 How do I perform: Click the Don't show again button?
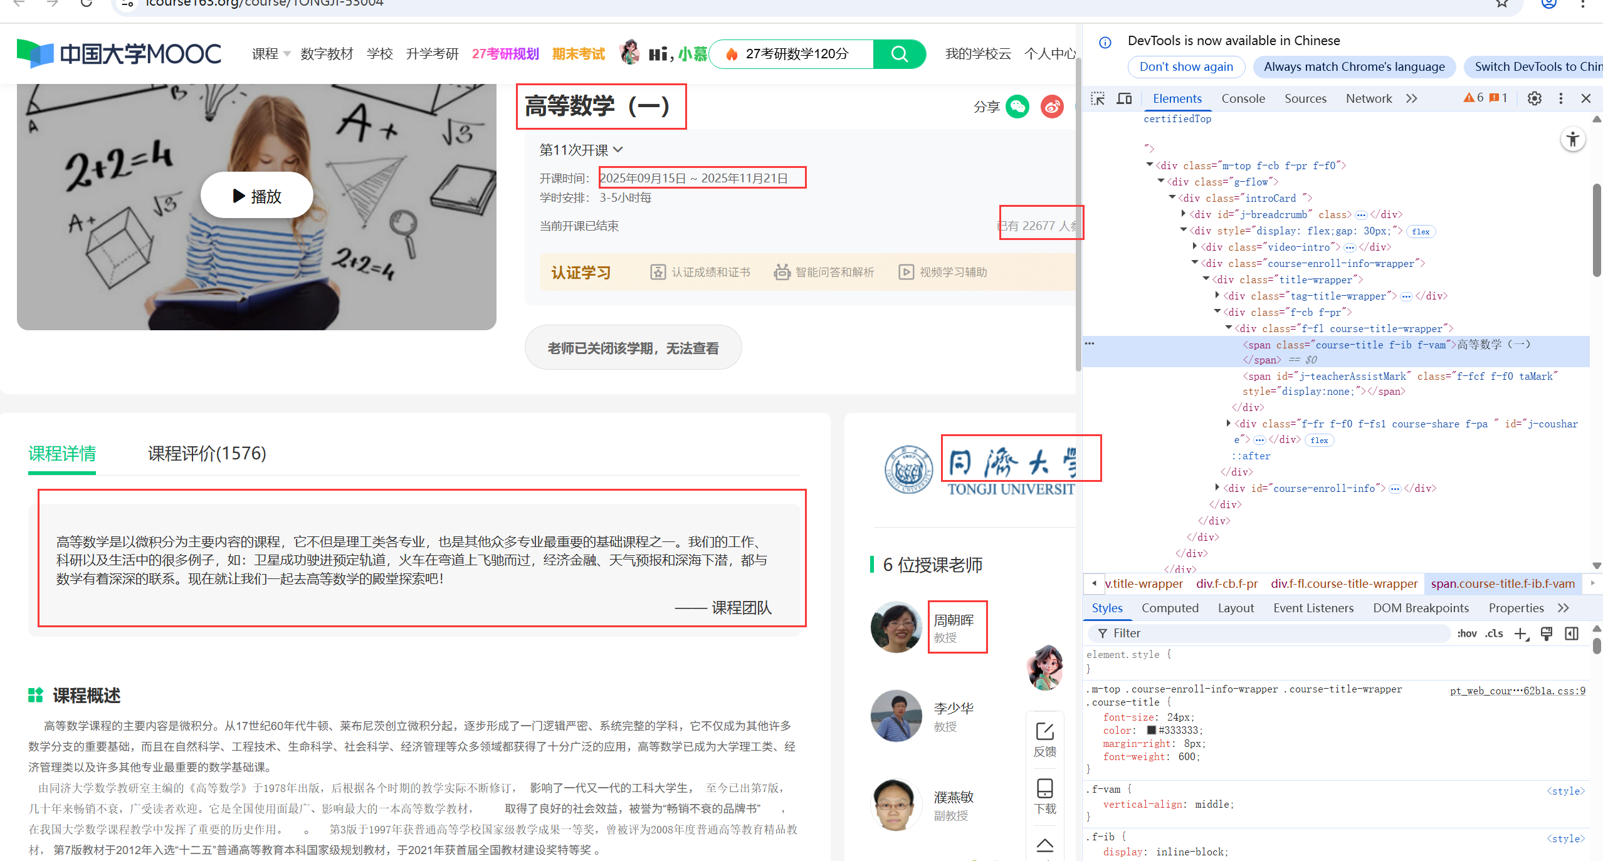[1185, 66]
